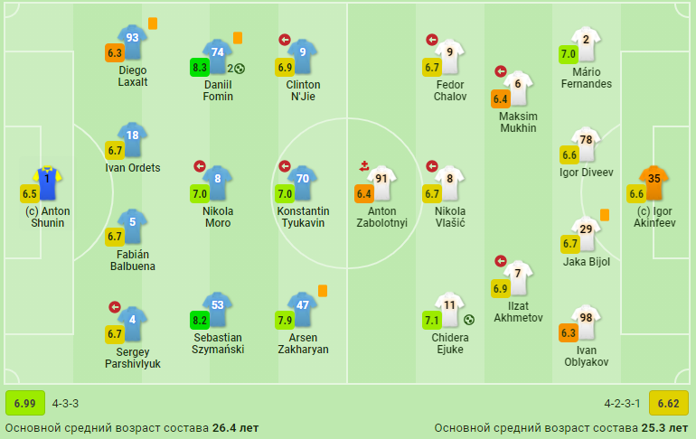Click the yellow card next to Arsen Zakharyan

(x=323, y=291)
